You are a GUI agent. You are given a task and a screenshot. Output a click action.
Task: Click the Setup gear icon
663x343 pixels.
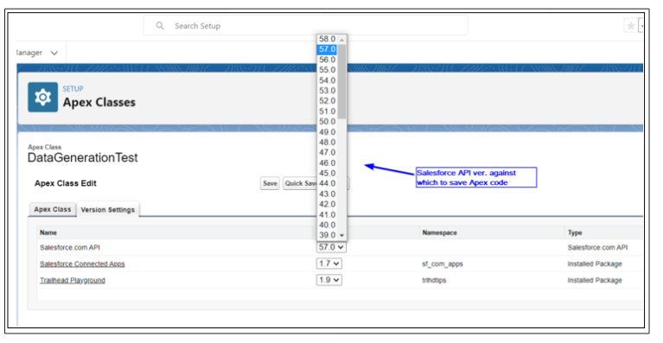[x=42, y=97]
